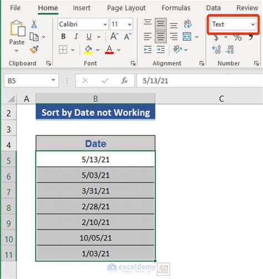Click formula bar showing 5/13/21

point(200,80)
